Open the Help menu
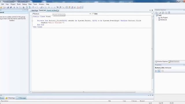 pyautogui.click(x=47, y=4)
